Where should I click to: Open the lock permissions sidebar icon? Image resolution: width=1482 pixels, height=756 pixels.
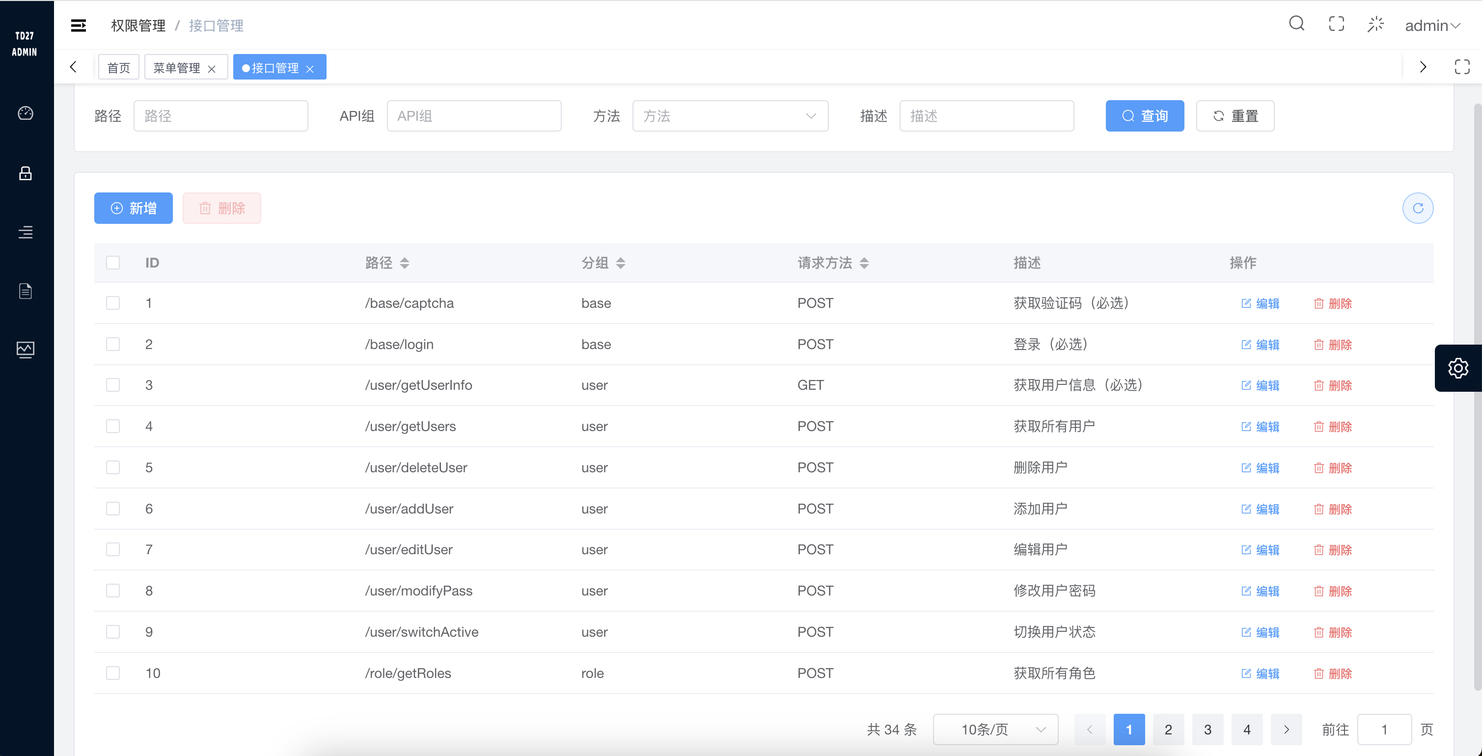pos(26,173)
